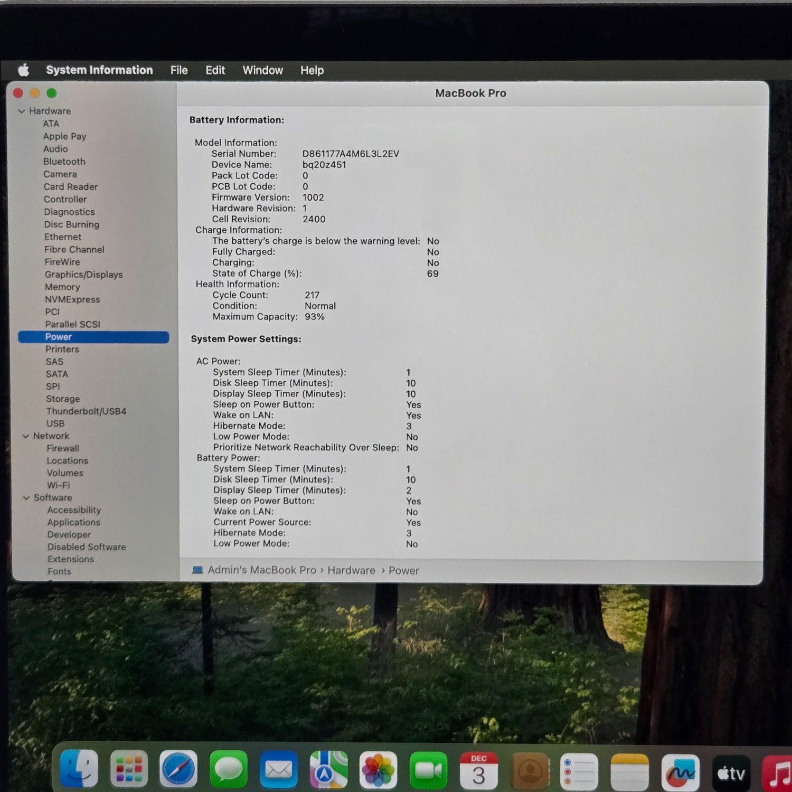
Task: Open Launchpad from the Dock
Action: pyautogui.click(x=129, y=769)
